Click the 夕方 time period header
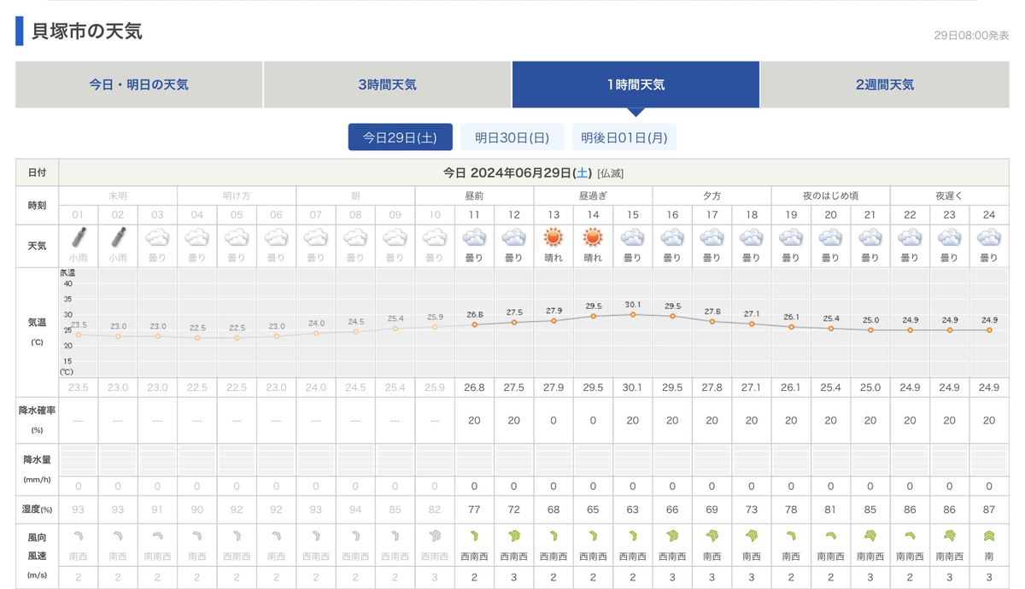 712,195
